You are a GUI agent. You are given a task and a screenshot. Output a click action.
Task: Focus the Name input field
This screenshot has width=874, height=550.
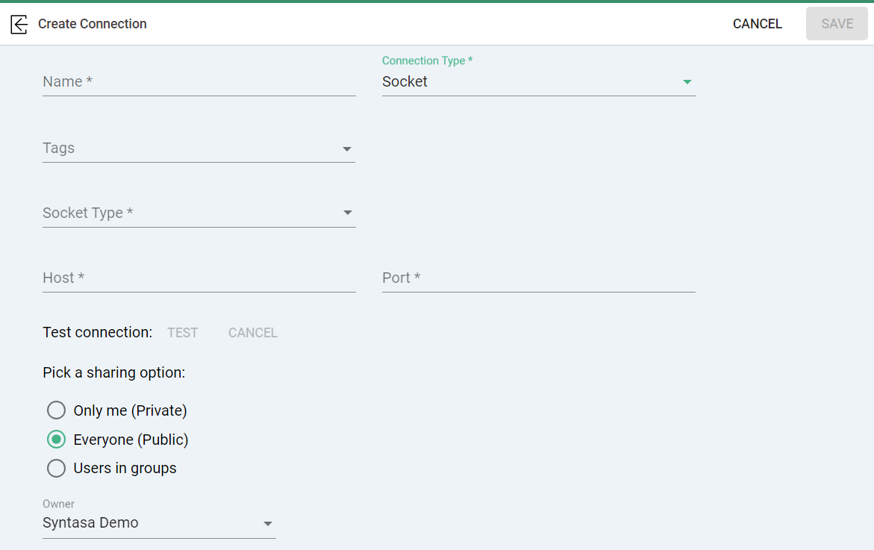199,82
